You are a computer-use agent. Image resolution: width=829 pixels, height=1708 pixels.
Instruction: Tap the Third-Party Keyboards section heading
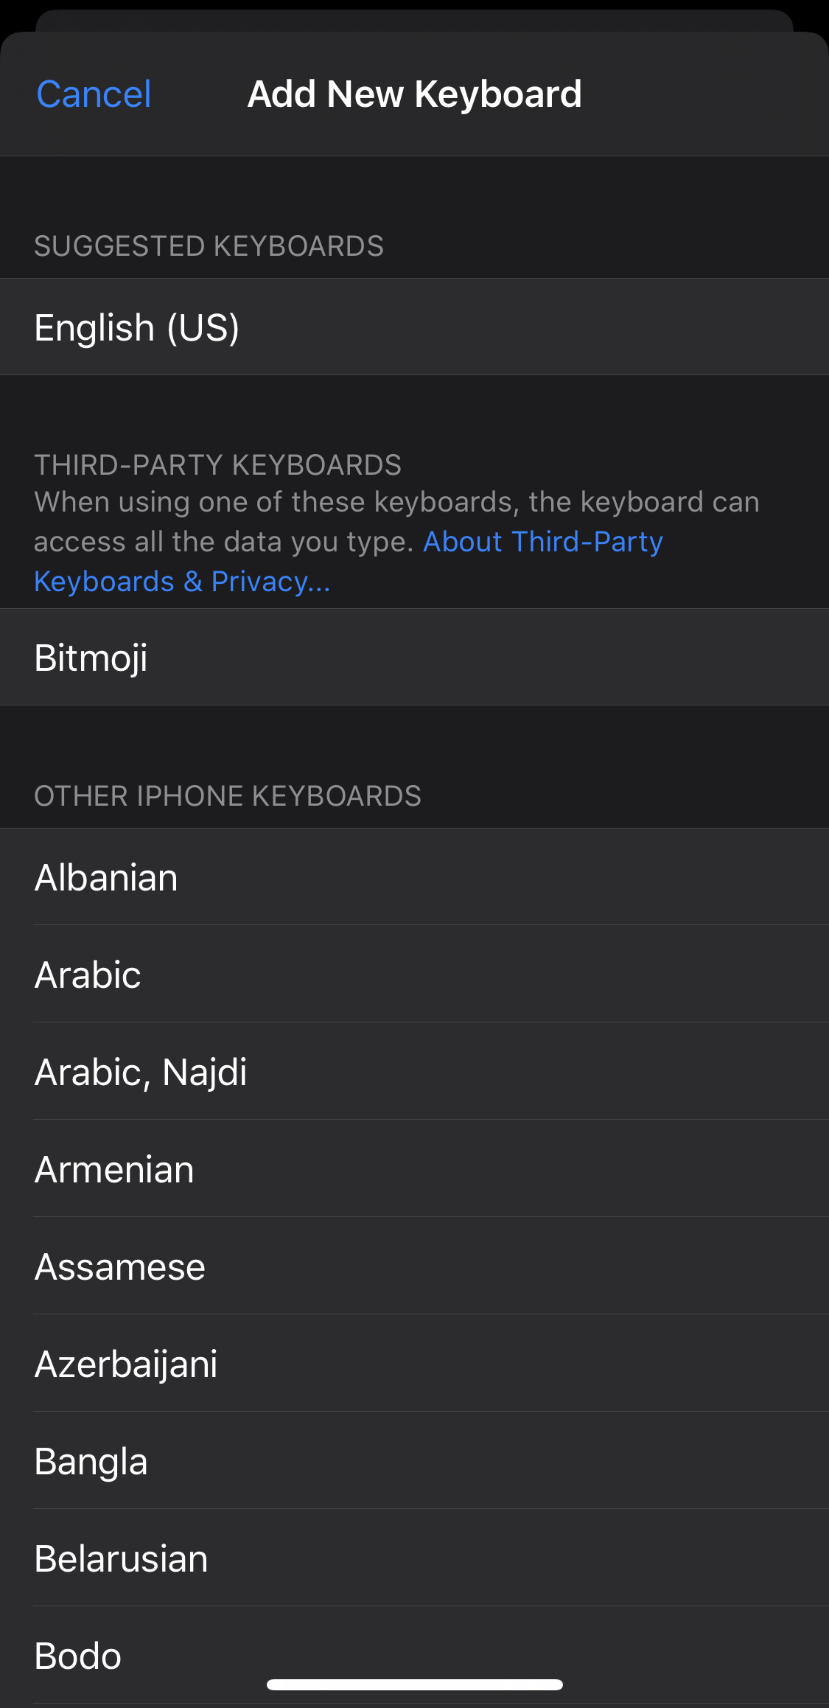tap(217, 465)
